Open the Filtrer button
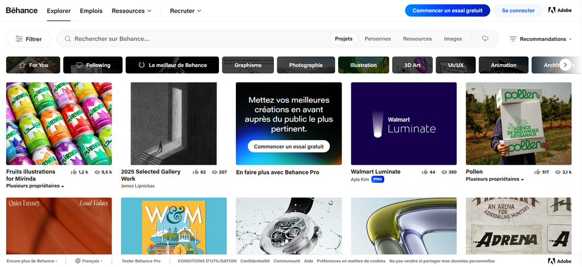Image resolution: width=582 pixels, height=267 pixels. [28, 39]
